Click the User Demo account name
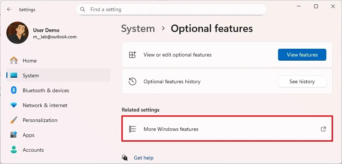 click(46, 30)
